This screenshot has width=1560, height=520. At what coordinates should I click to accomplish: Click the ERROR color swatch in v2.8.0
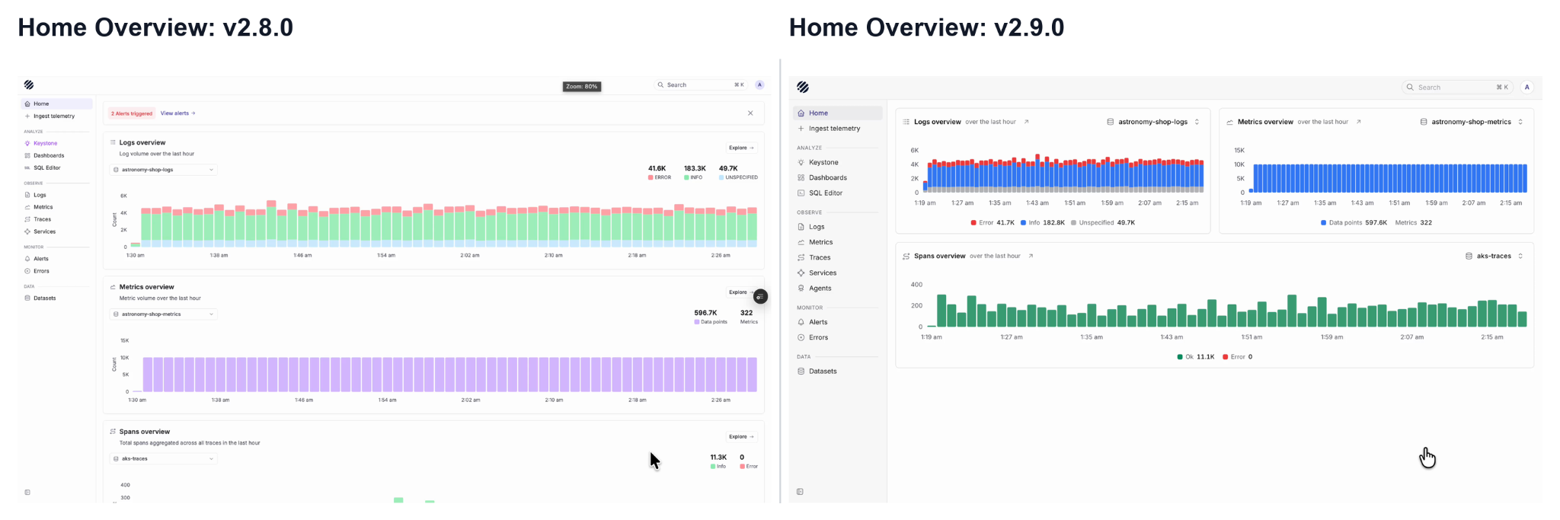point(651,177)
